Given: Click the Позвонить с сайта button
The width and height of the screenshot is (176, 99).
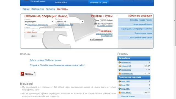Looking at the screenshot, I should pos(98,2).
